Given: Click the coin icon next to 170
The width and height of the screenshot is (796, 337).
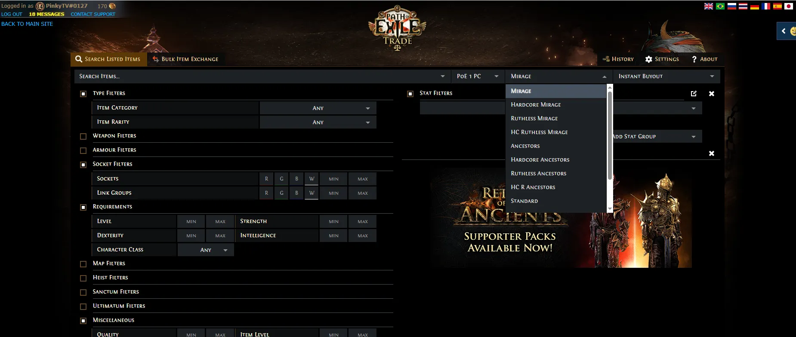Looking at the screenshot, I should click(x=112, y=6).
